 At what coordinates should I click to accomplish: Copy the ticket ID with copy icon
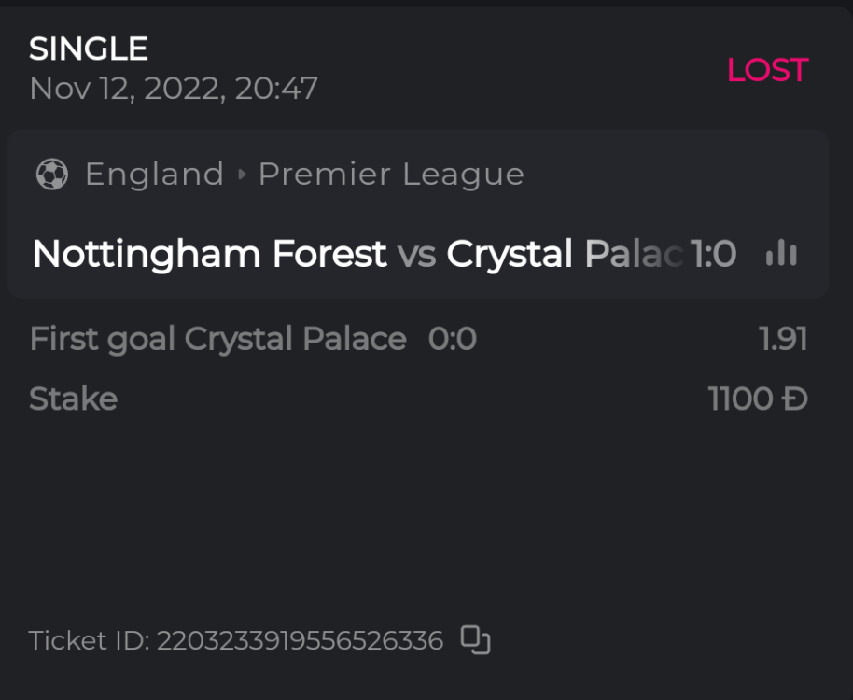click(x=476, y=640)
